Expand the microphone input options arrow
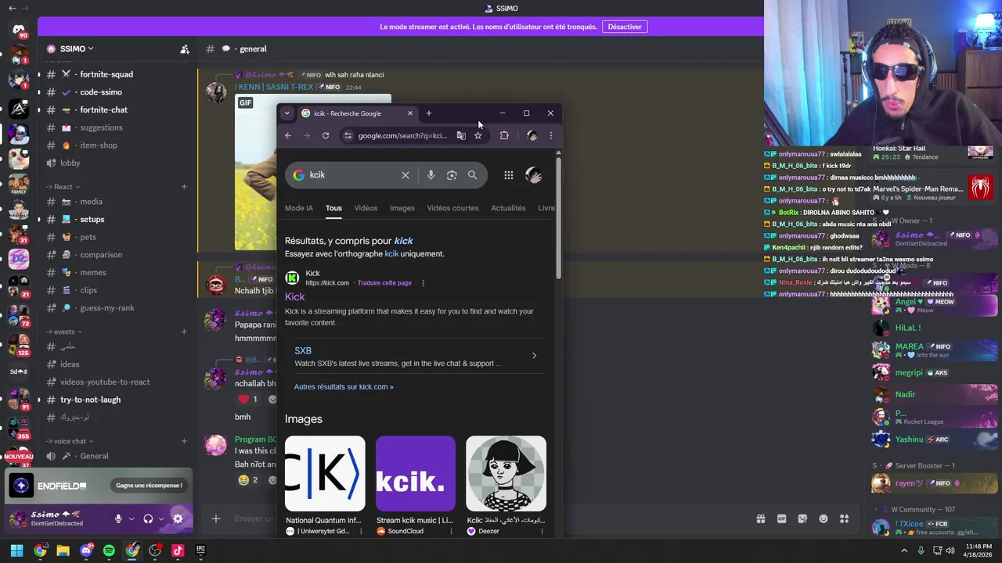 pos(132,518)
